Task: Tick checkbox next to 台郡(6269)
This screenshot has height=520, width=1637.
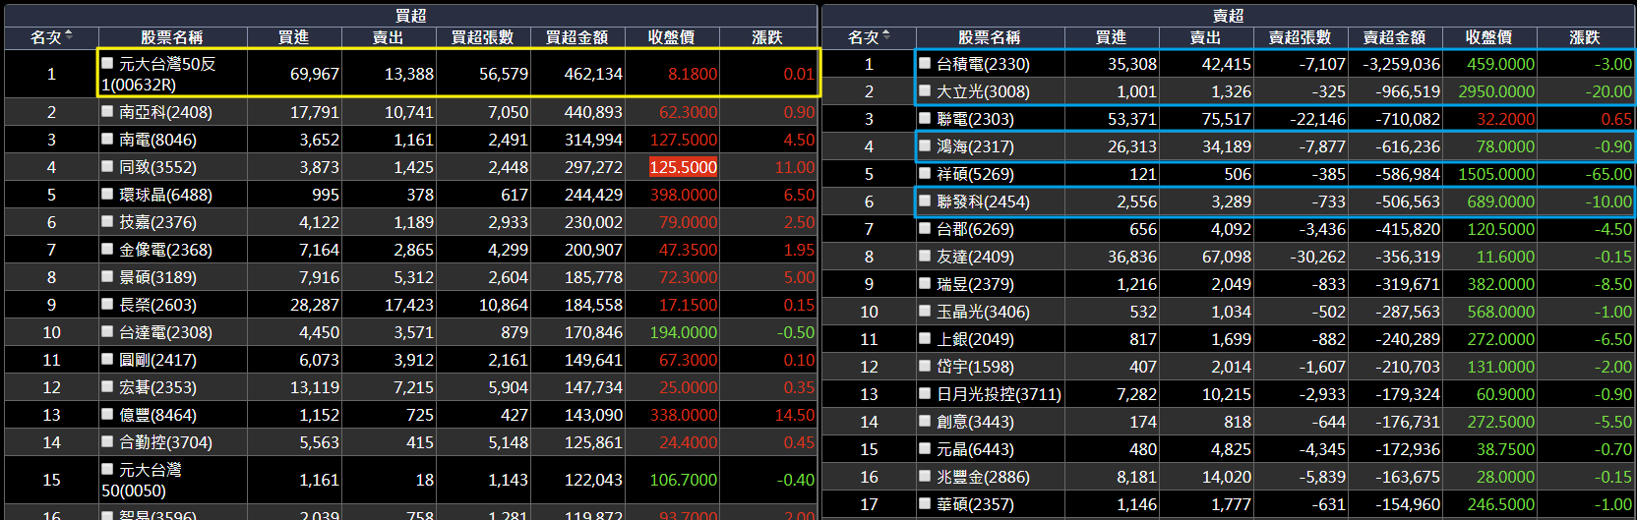Action: click(925, 228)
